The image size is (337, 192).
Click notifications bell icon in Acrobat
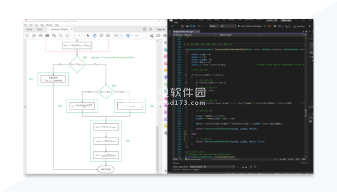pos(151,29)
